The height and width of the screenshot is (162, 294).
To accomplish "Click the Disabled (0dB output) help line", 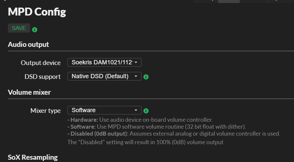I will pyautogui.click(x=174, y=134).
